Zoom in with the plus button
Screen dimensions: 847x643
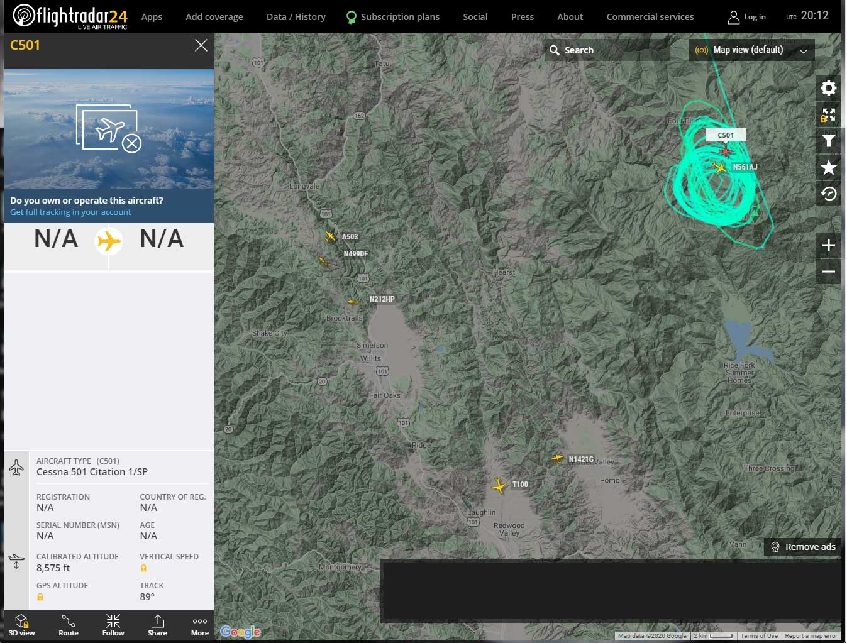coord(828,245)
